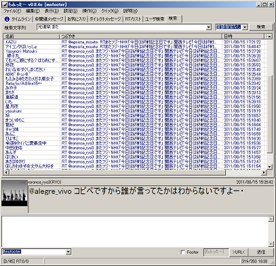The height and width of the screenshot is (266, 276).
Task: Click the app icon in the title bar
Action: click(x=4, y=4)
